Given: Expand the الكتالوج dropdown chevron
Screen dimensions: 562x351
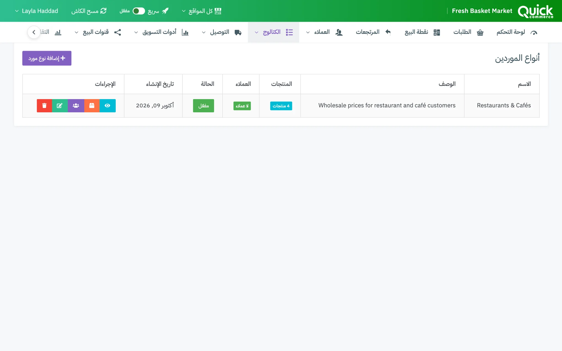Looking at the screenshot, I should tap(256, 32).
